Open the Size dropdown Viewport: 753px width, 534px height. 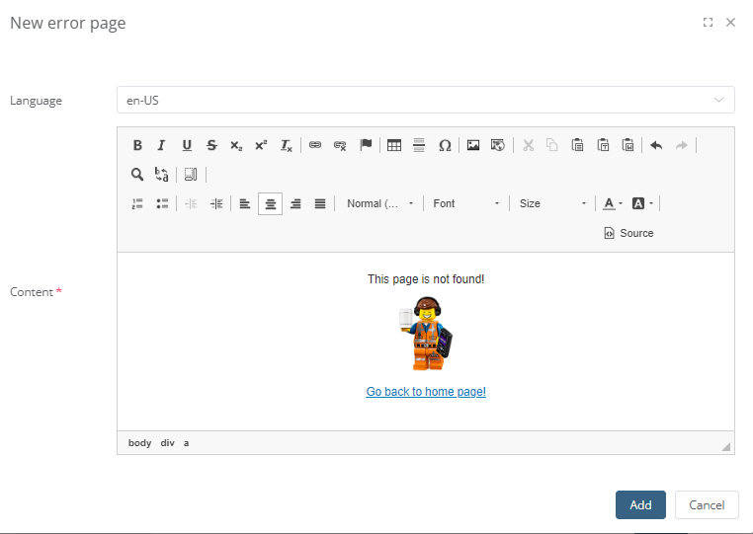pyautogui.click(x=552, y=204)
